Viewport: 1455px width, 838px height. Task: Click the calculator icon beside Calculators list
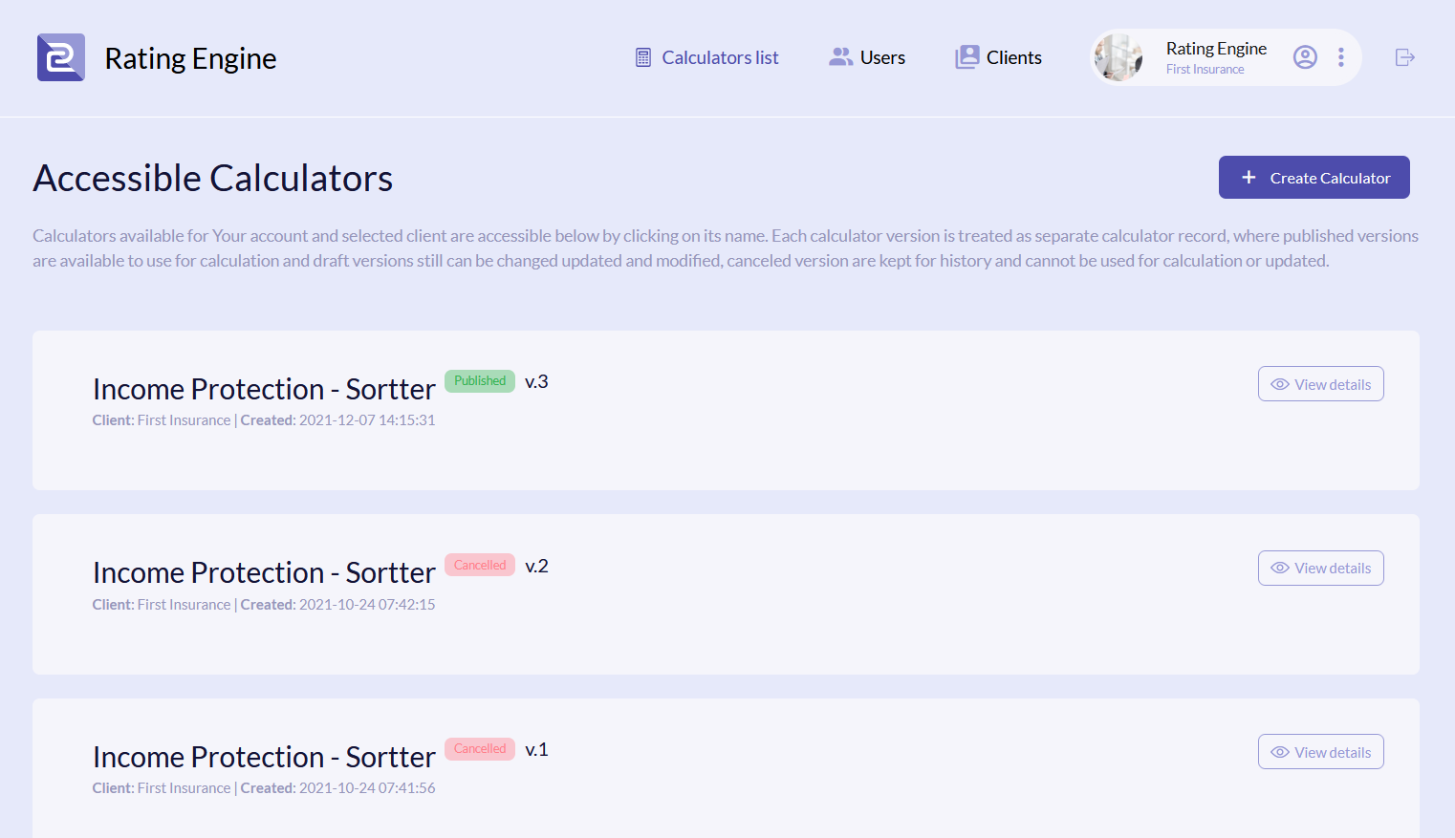[x=643, y=57]
